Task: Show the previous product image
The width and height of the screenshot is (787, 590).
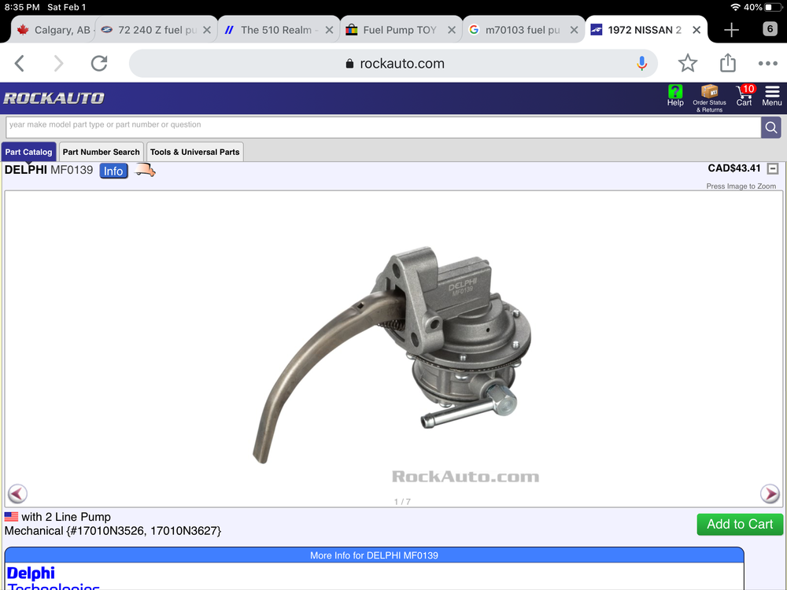Action: tap(17, 494)
